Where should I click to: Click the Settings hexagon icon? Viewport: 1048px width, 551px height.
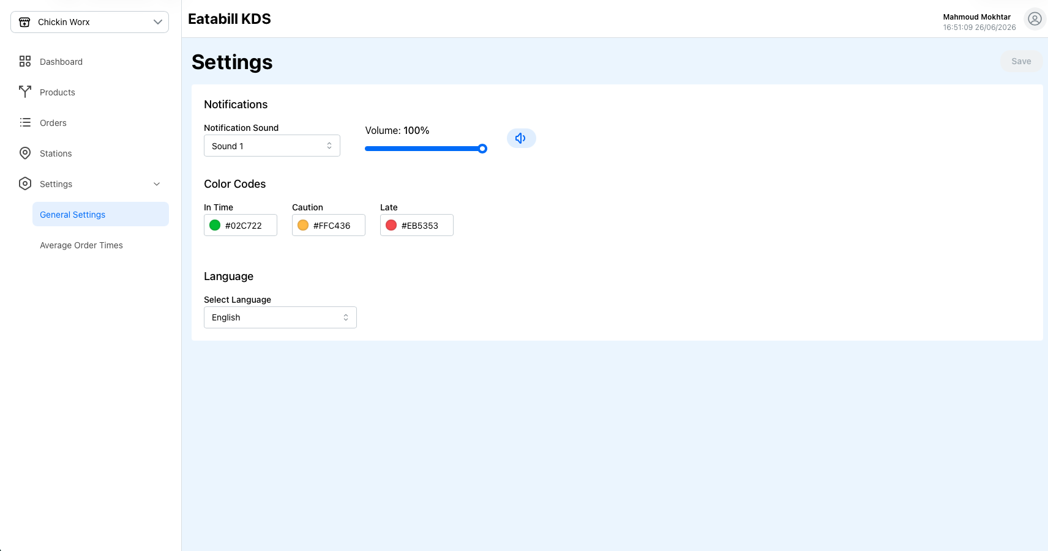[25, 183]
